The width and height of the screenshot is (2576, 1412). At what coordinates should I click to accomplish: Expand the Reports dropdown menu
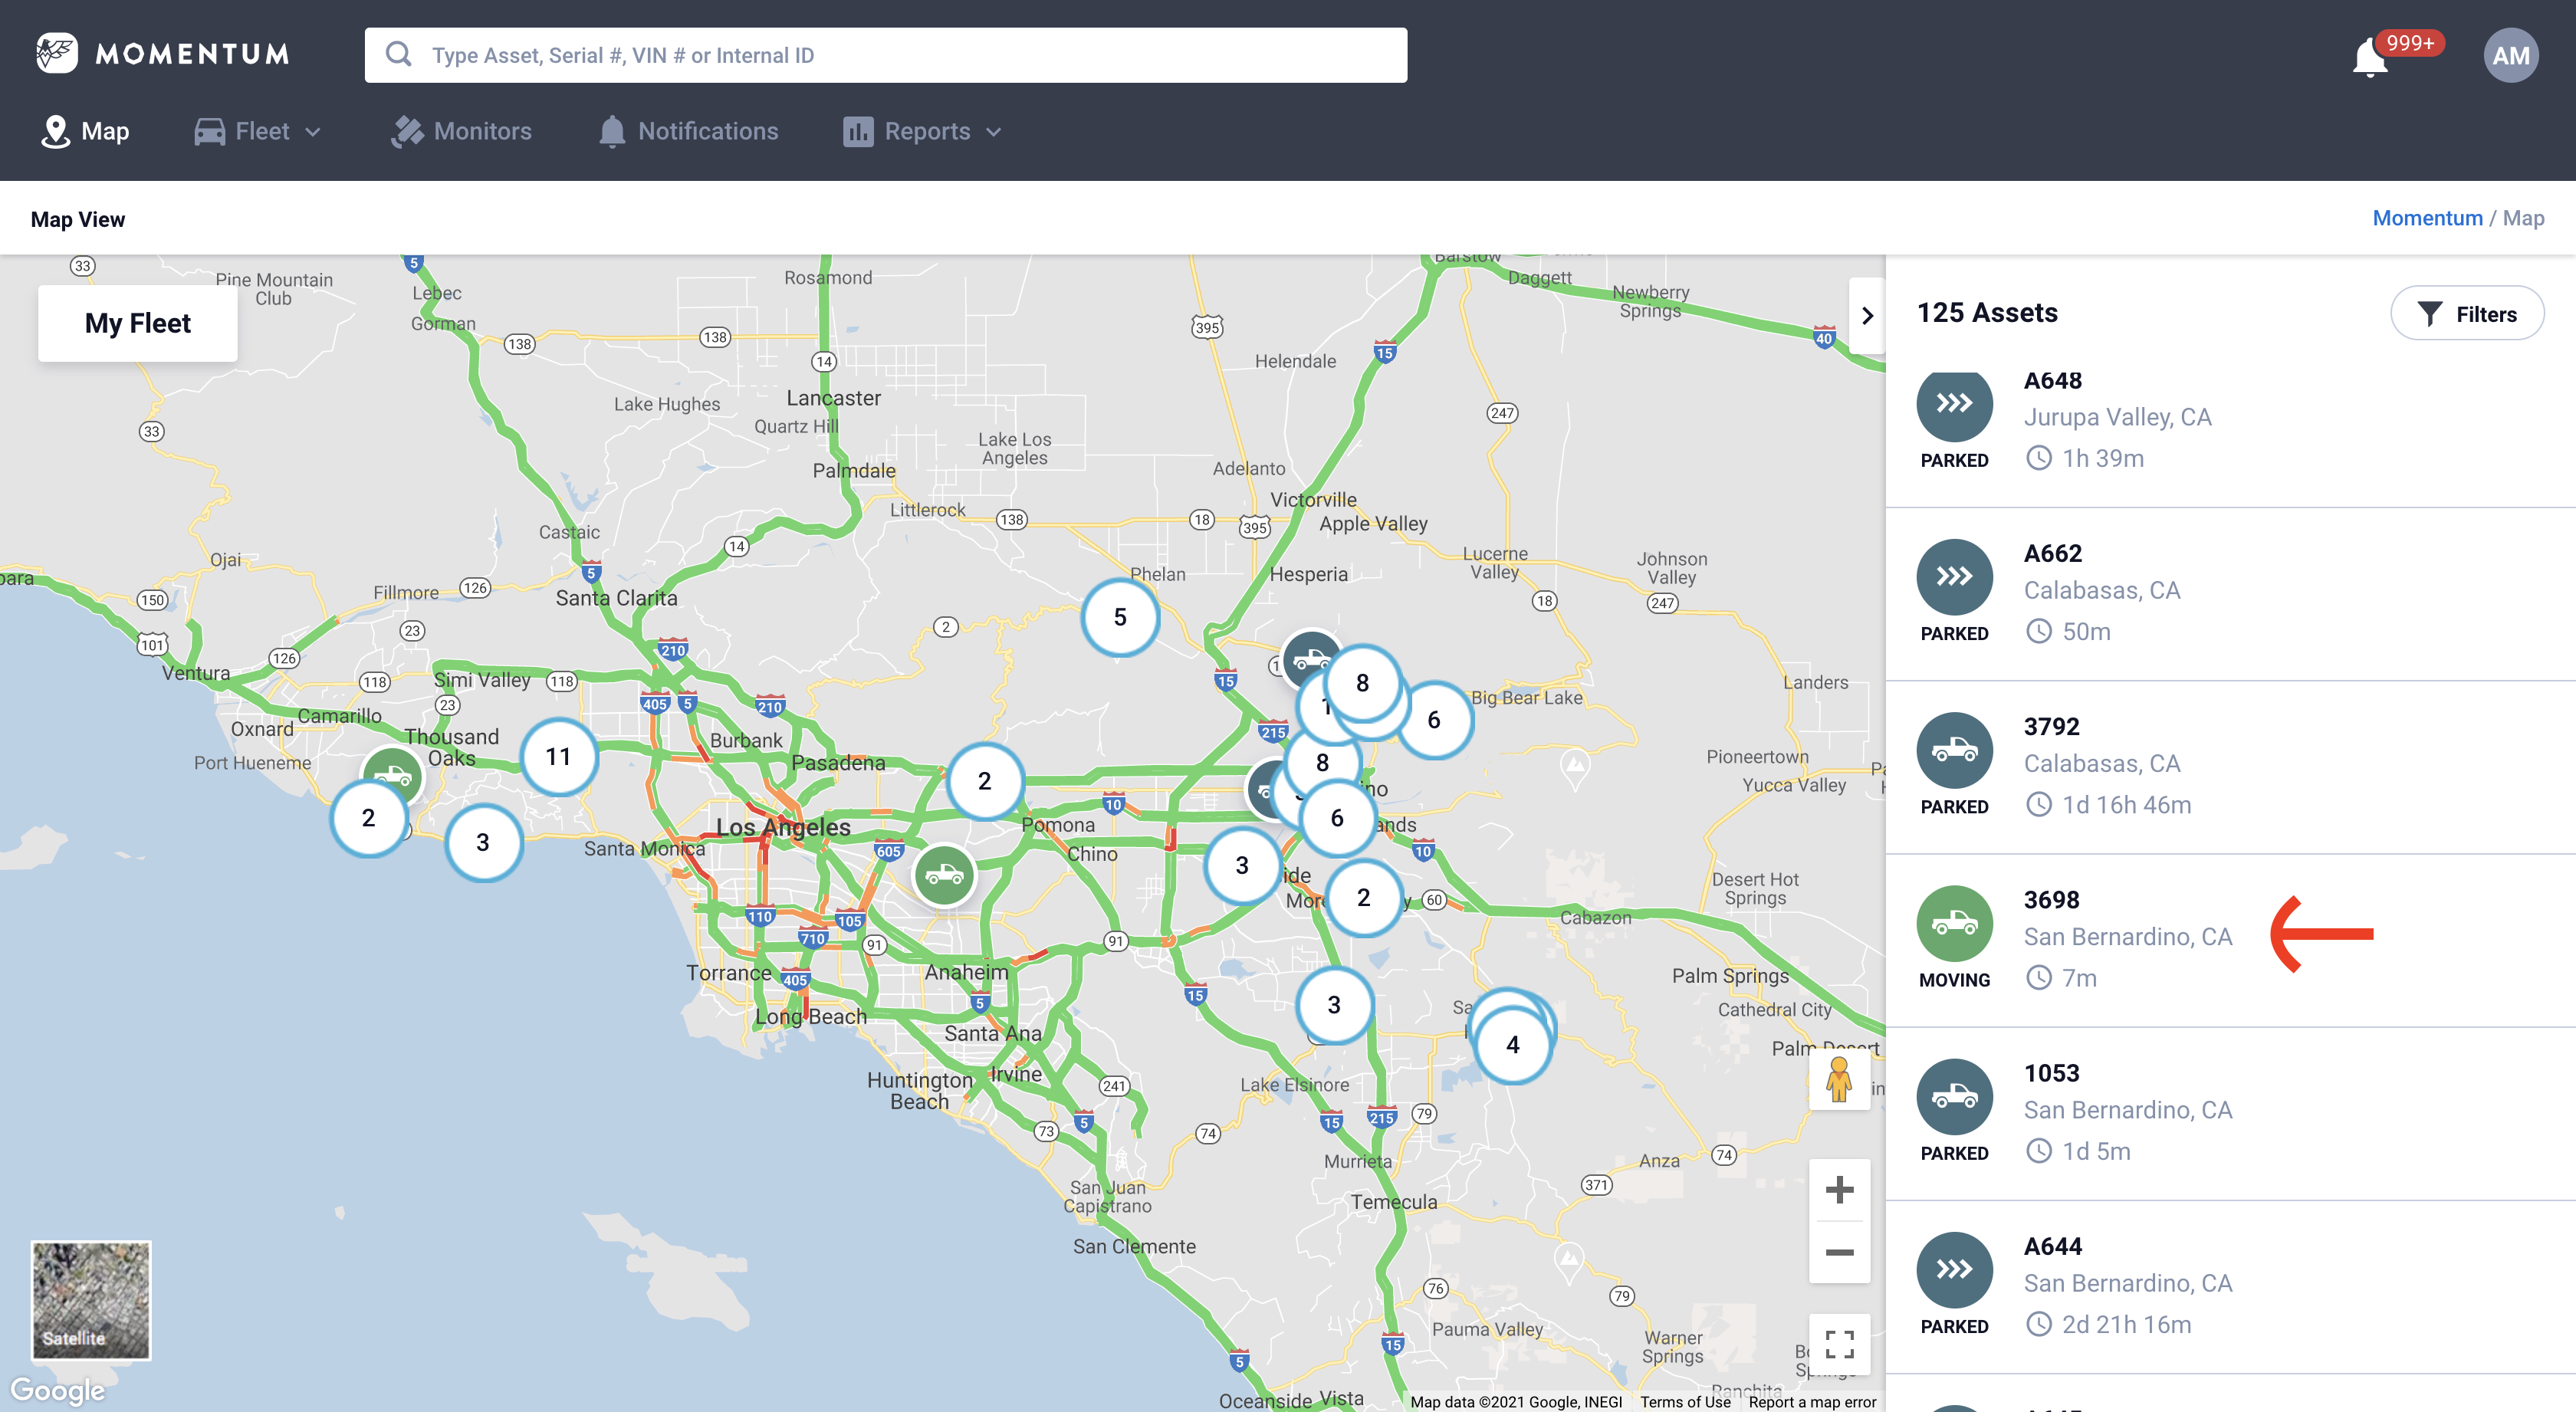[x=922, y=131]
